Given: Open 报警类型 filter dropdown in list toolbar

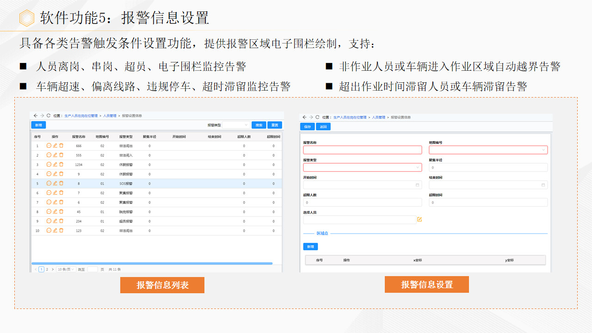Looking at the screenshot, I should [236, 125].
